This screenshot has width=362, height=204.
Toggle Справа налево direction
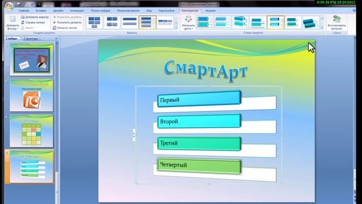click(x=33, y=23)
